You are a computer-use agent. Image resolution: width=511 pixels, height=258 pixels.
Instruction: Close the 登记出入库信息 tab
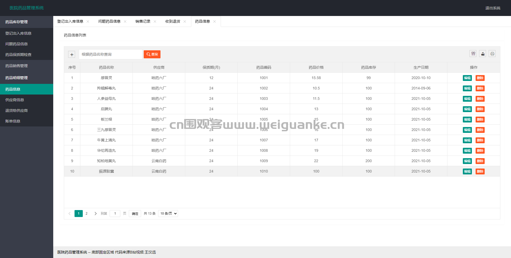(x=88, y=22)
